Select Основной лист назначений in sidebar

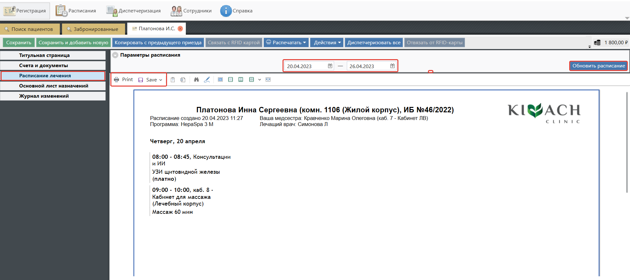pyautogui.click(x=53, y=86)
